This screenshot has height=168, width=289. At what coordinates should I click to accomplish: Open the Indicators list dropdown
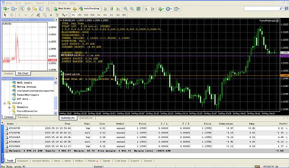click(x=161, y=9)
